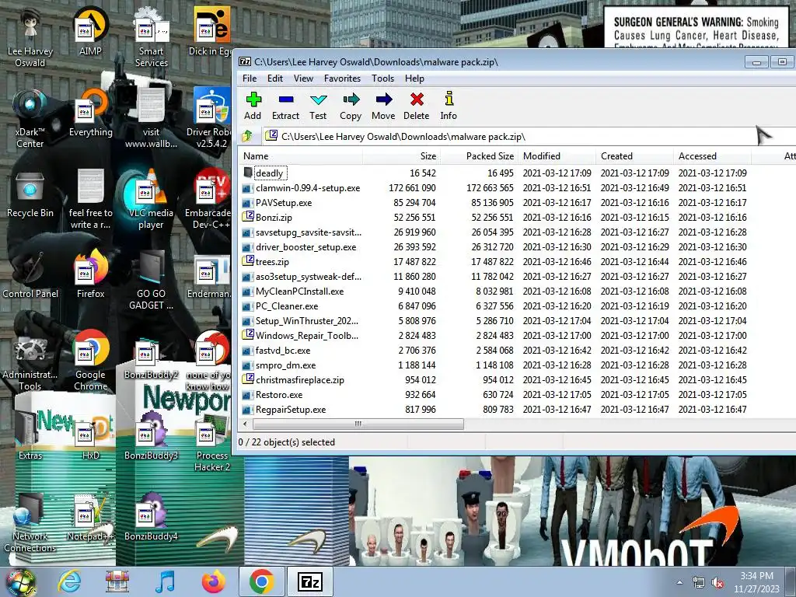Sort by the Modified column header
This screenshot has width=796, height=597.
click(557, 155)
